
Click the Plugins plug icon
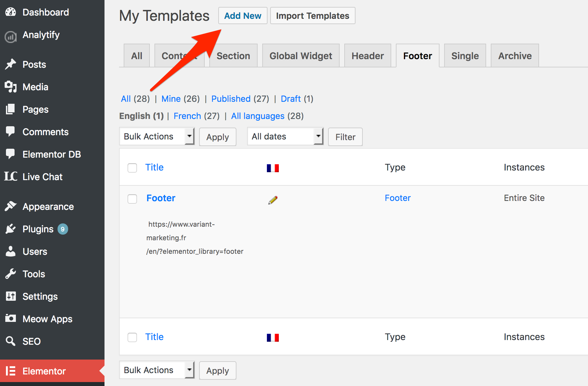(x=11, y=229)
